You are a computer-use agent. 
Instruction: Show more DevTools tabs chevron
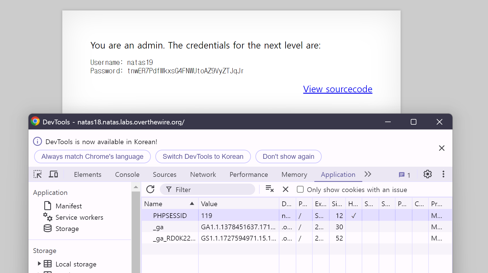pyautogui.click(x=368, y=174)
